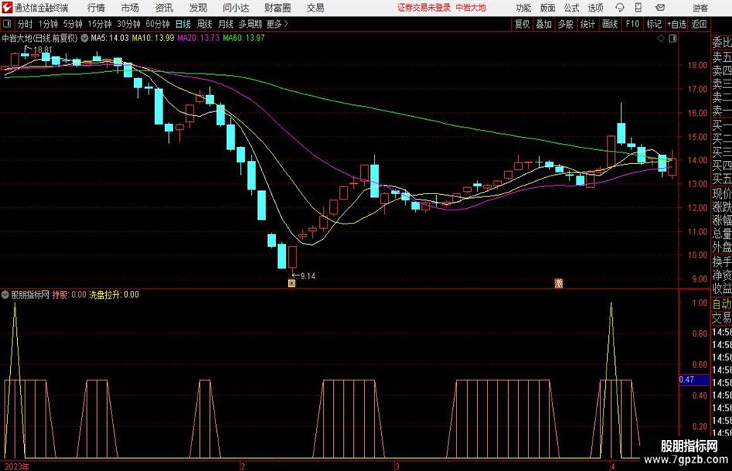Screen dimensions: 732x471
Task: Open the 行情 menu
Action: point(96,8)
